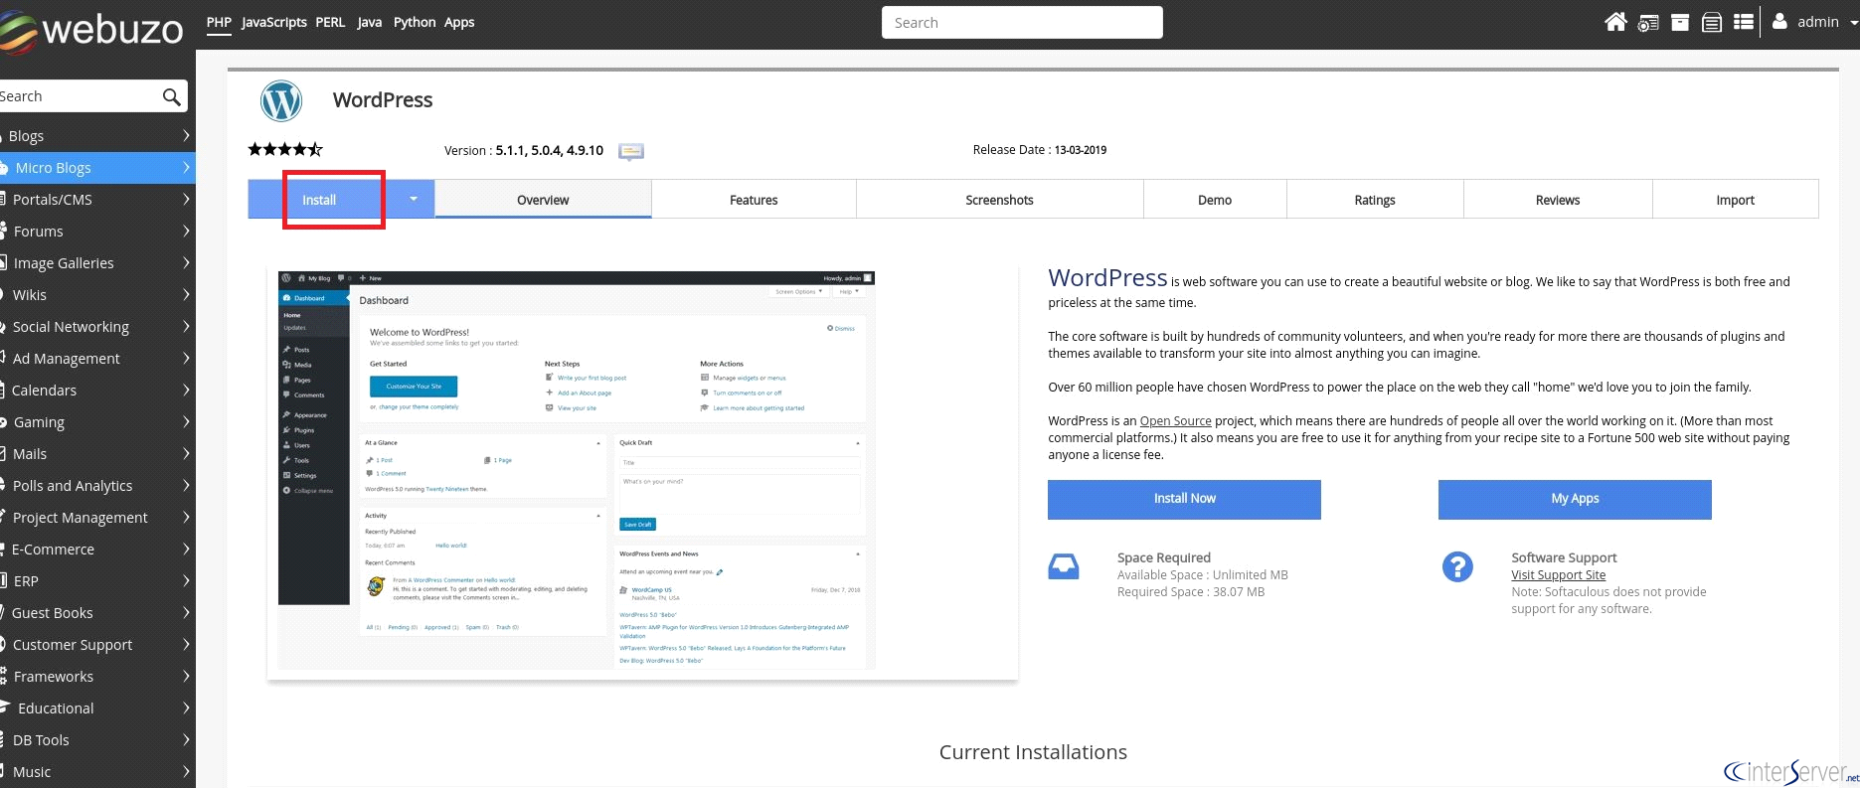
Task: Expand the Portals/CMS category chevron
Action: click(x=186, y=199)
